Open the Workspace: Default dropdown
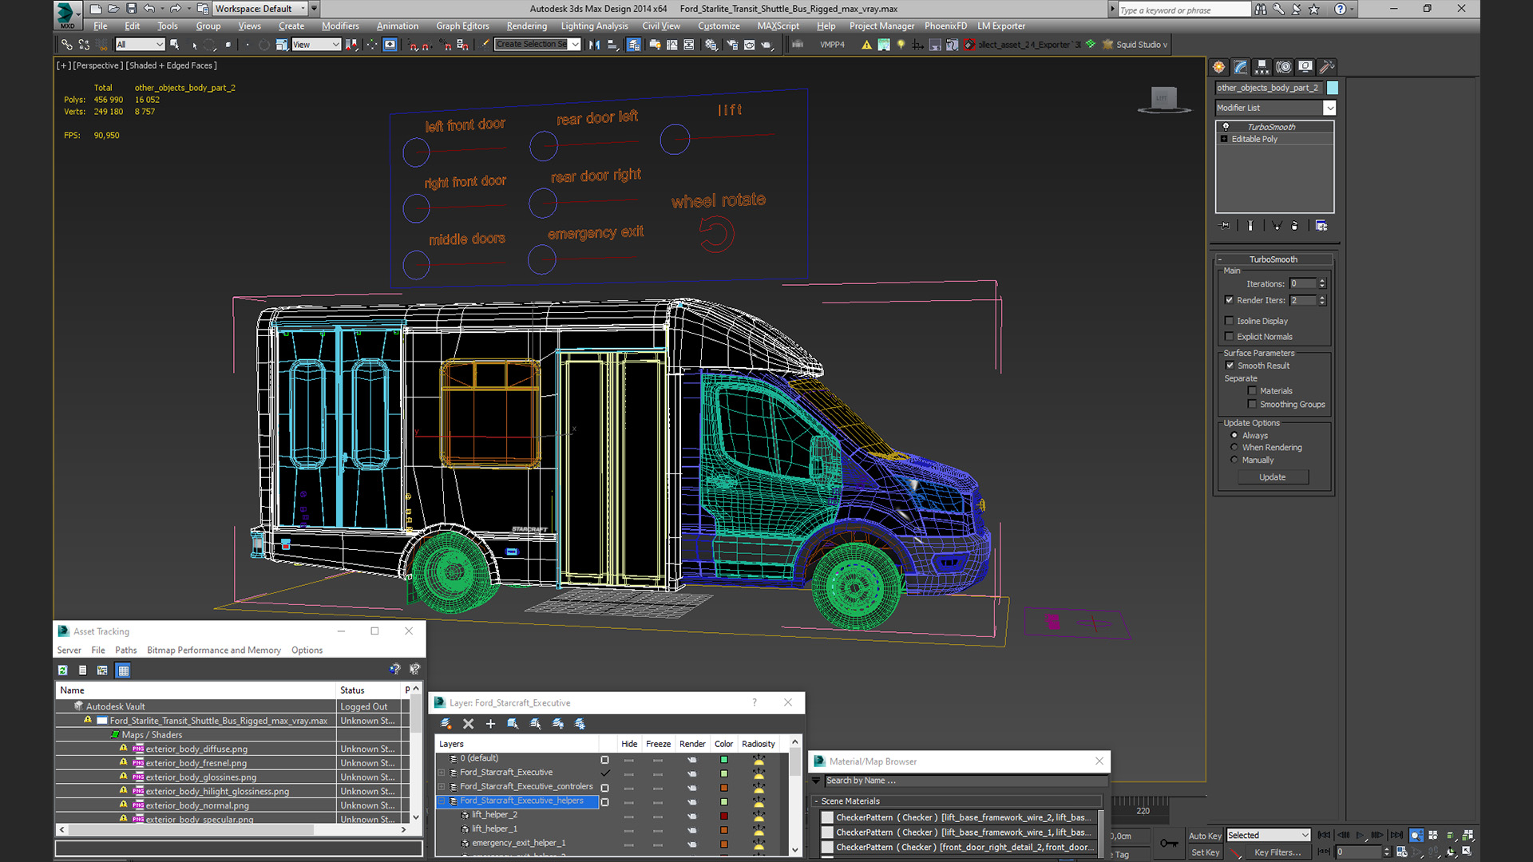The height and width of the screenshot is (862, 1533). coord(260,9)
